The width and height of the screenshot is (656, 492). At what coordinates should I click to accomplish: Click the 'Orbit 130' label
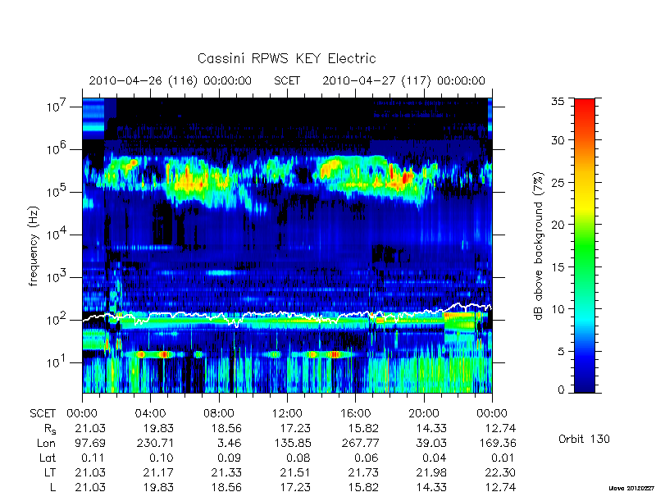coord(584,439)
